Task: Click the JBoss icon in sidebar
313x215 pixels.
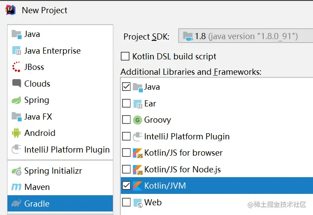Action: (x=17, y=67)
